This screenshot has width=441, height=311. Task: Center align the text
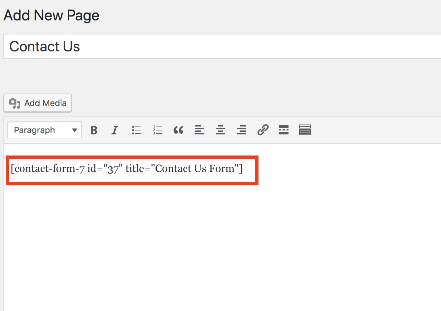pyautogui.click(x=220, y=130)
